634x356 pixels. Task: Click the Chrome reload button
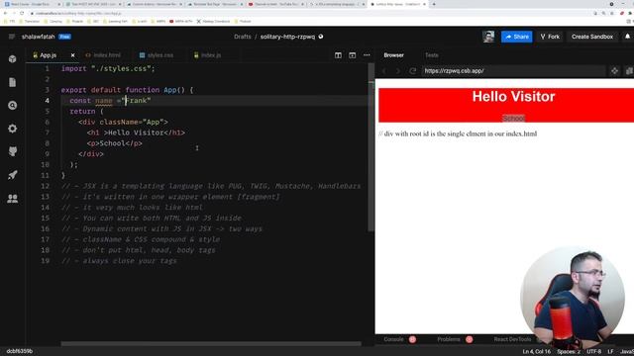pyautogui.click(x=22, y=13)
